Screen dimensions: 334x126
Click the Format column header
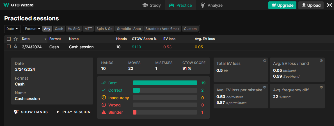tap(55, 39)
